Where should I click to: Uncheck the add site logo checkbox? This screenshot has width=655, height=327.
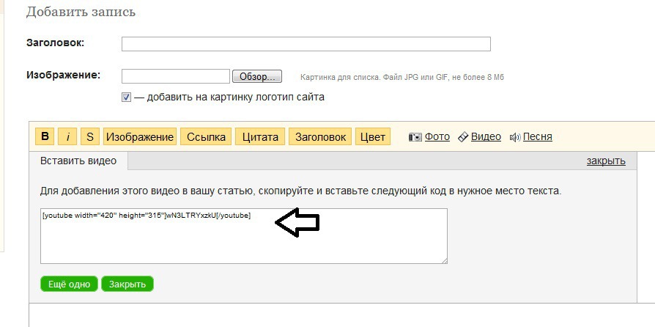pos(126,98)
